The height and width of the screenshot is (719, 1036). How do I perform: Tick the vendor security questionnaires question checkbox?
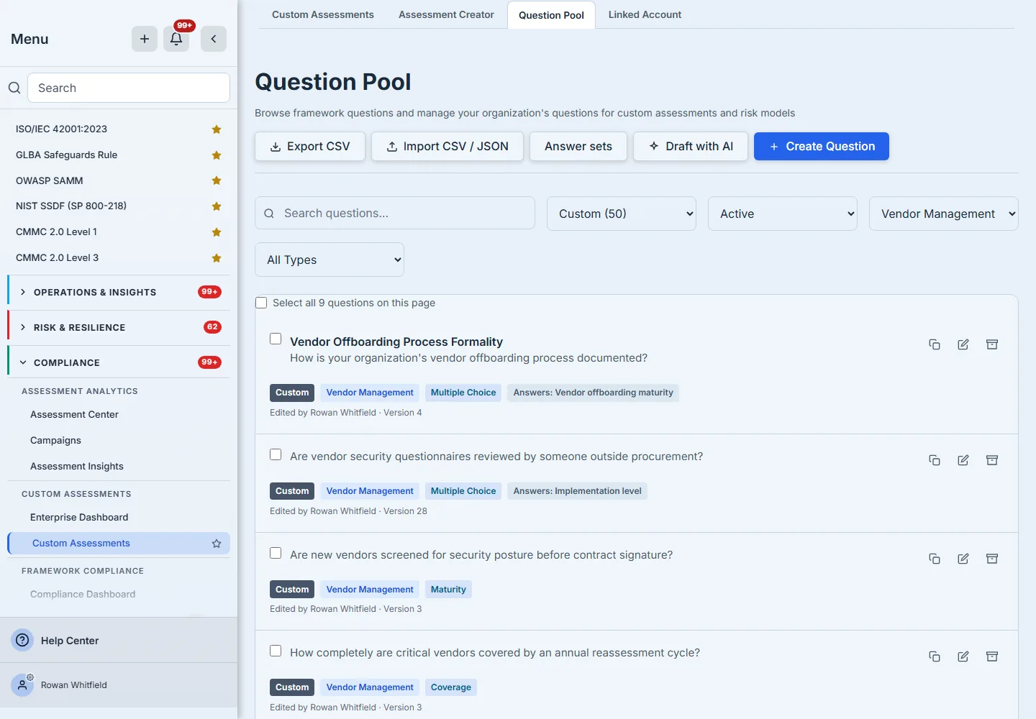coord(276,454)
